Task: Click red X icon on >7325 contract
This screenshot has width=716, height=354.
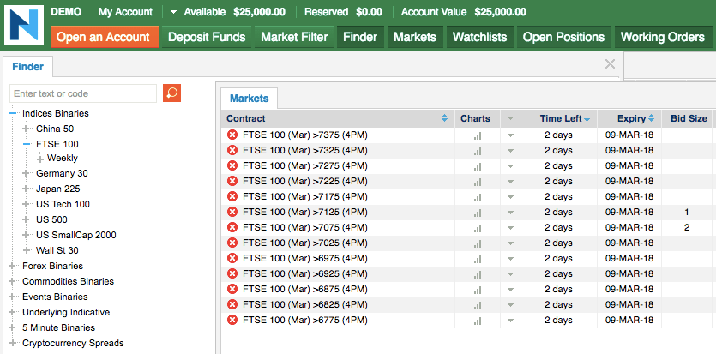Action: tap(232, 150)
